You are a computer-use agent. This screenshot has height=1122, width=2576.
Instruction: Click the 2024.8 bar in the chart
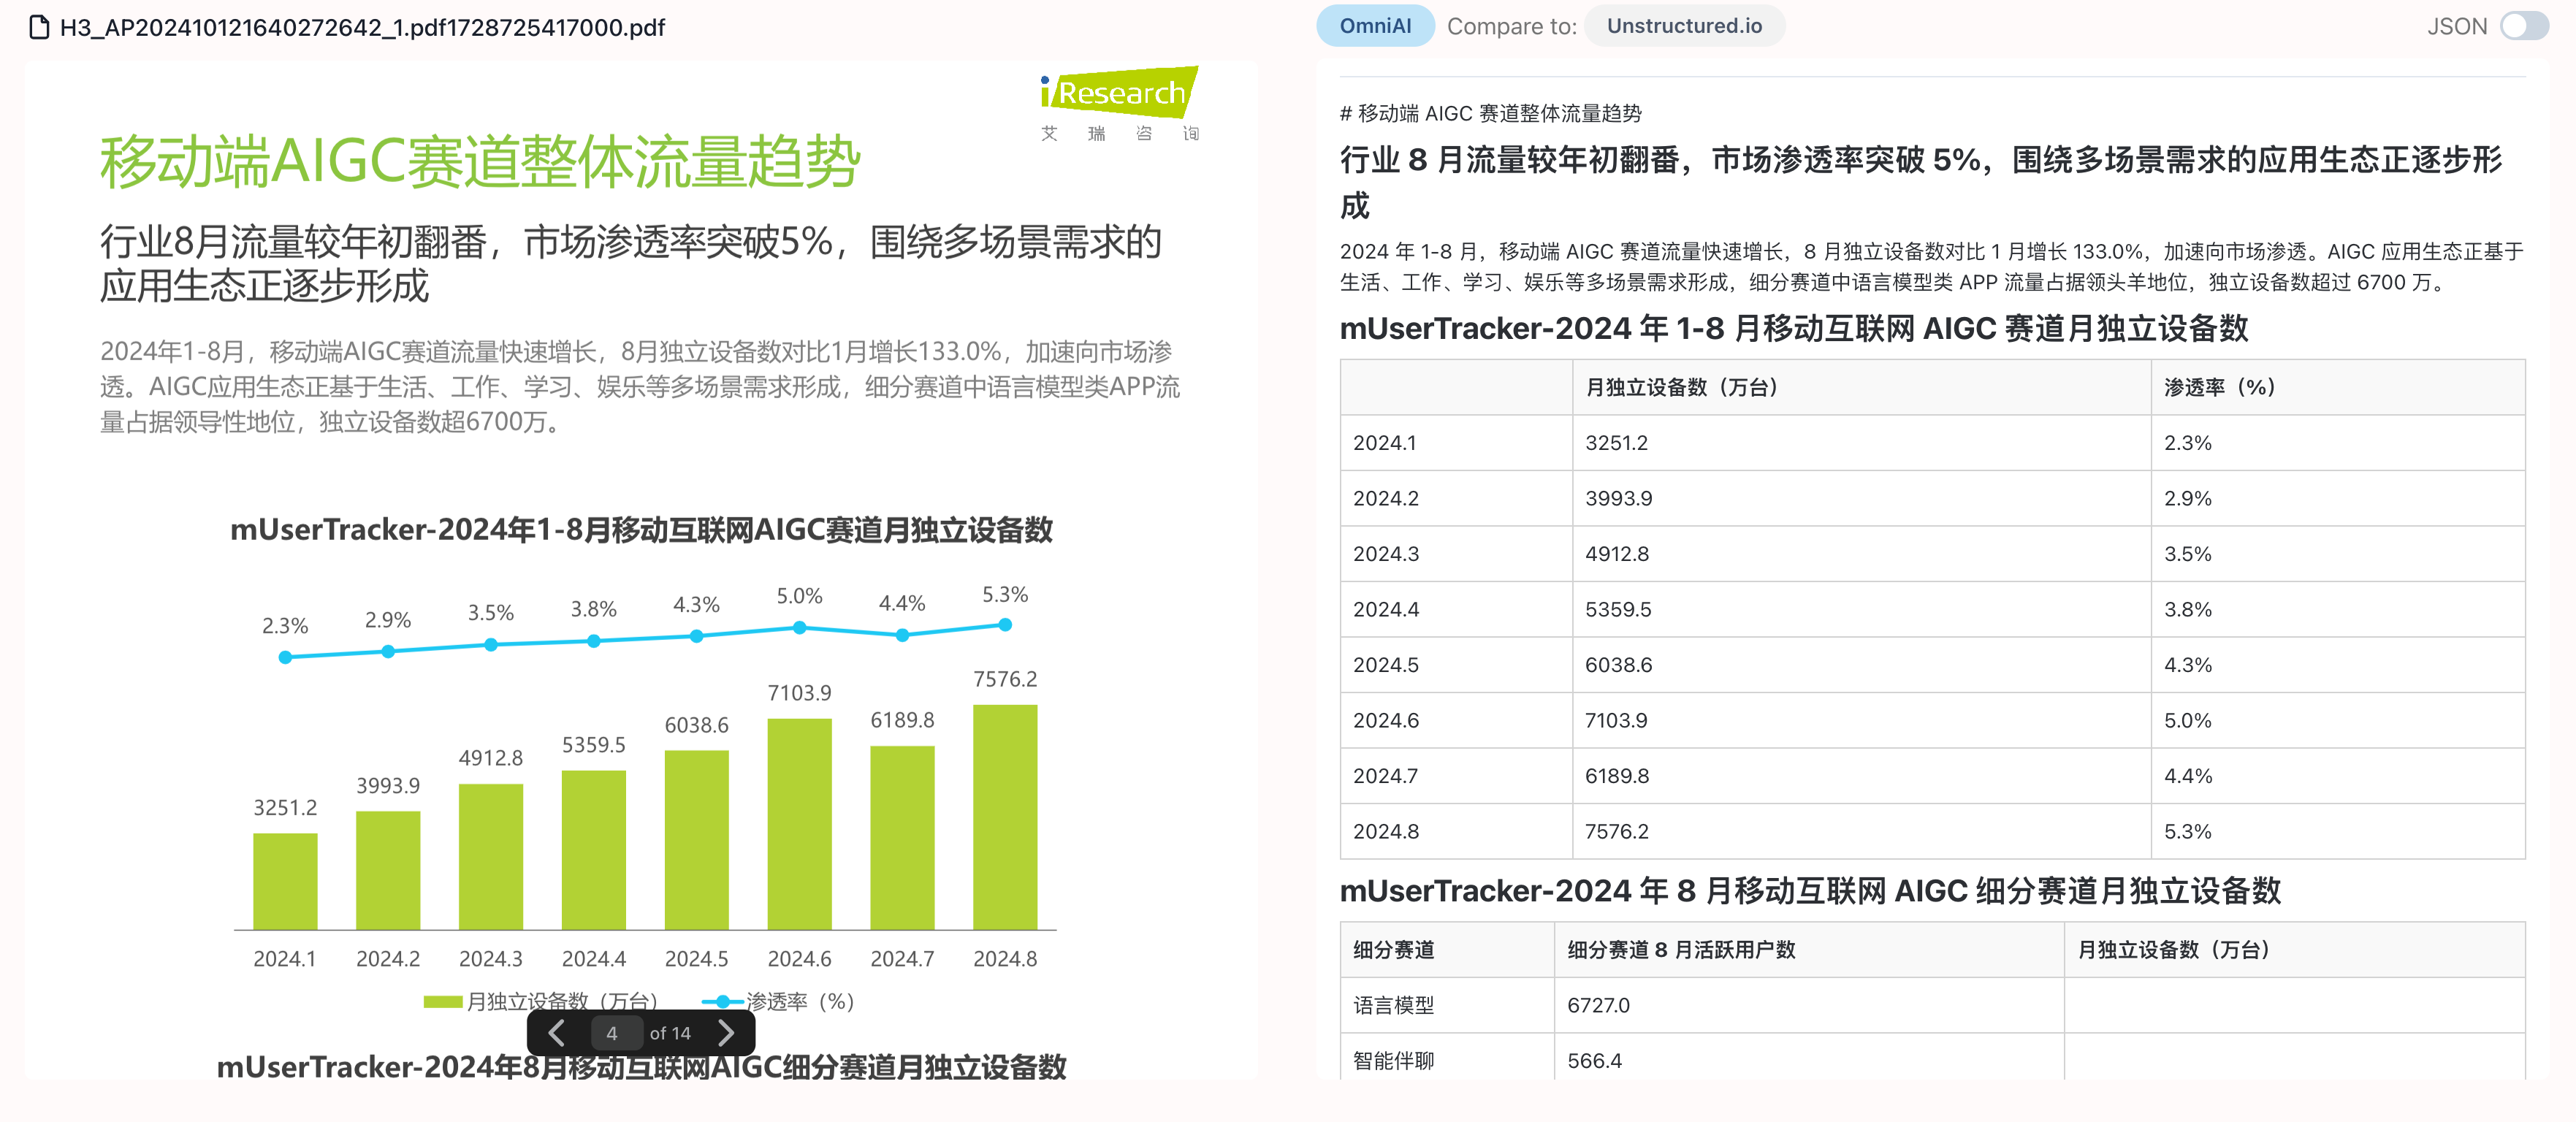[1005, 817]
